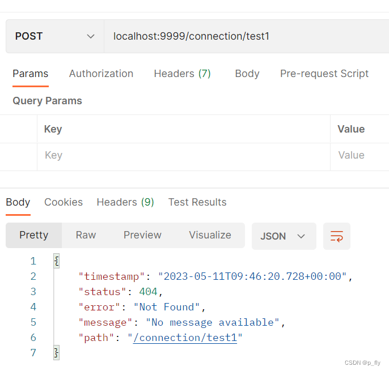This screenshot has height=371, width=389.
Task: Open the POST method dropdown
Action: pyautogui.click(x=54, y=36)
